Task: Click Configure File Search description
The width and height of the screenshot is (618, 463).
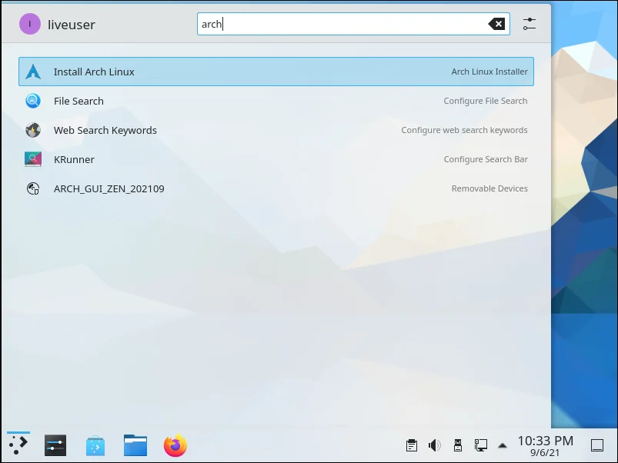Action: pyautogui.click(x=486, y=101)
